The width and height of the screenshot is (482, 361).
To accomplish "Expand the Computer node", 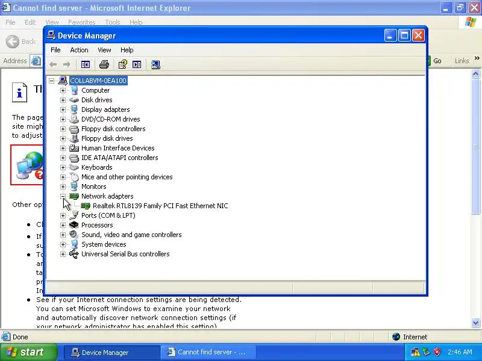I will click(63, 90).
